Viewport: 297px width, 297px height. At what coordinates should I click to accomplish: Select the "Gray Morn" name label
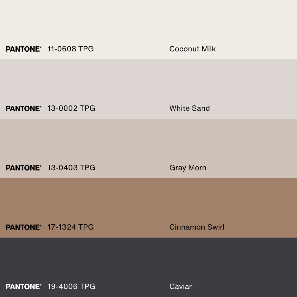(188, 168)
